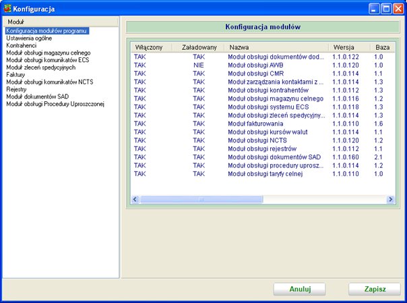Select row Moduł fakturowania
Image resolution: width=407 pixels, height=303 pixels.
[263, 123]
